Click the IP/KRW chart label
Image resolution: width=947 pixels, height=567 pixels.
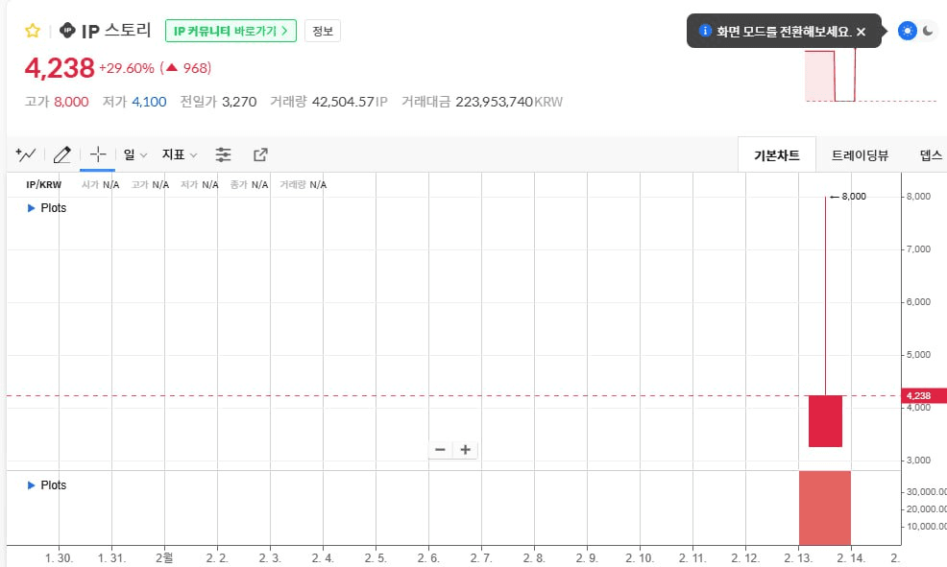(x=44, y=184)
